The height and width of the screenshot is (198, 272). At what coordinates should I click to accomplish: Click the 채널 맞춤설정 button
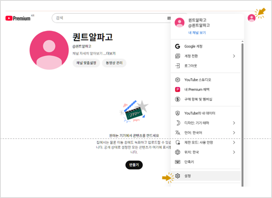point(86,63)
